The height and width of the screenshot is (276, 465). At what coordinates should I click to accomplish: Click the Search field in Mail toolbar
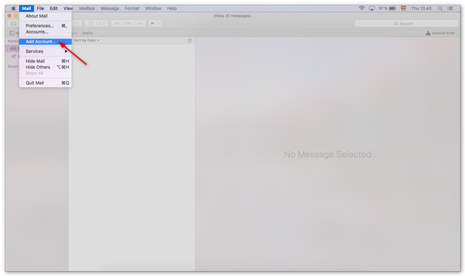coord(406,23)
